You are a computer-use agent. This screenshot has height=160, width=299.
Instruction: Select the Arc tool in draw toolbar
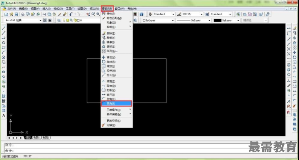click(x=4, y=53)
